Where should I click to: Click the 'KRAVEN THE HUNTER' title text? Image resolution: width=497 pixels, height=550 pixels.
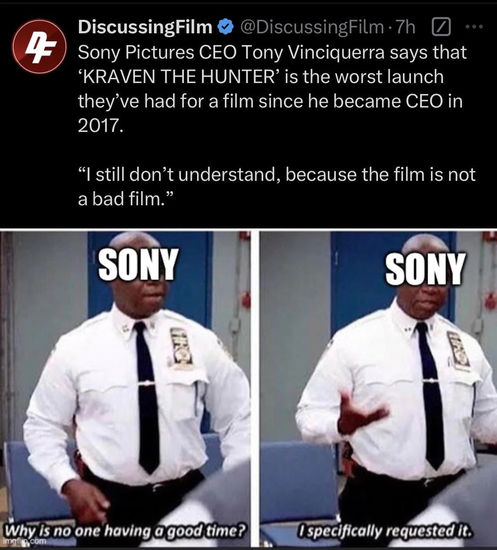point(180,77)
